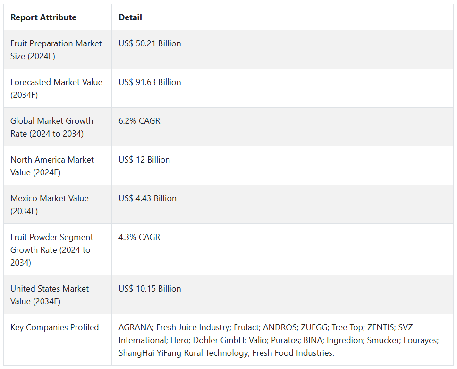This screenshot has height=369, width=457.
Task: Click the US$ 4.43 Billion value
Action: [147, 198]
